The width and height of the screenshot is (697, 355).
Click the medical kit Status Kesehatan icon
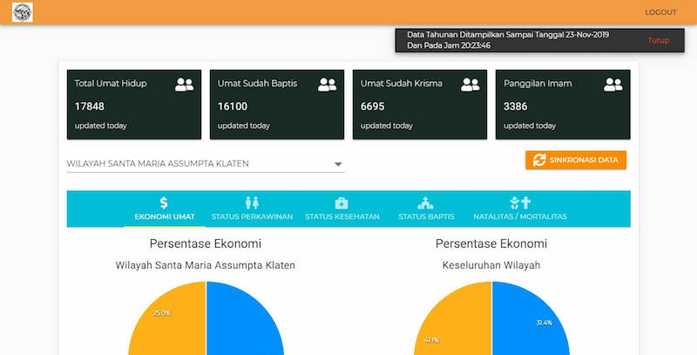tap(342, 202)
